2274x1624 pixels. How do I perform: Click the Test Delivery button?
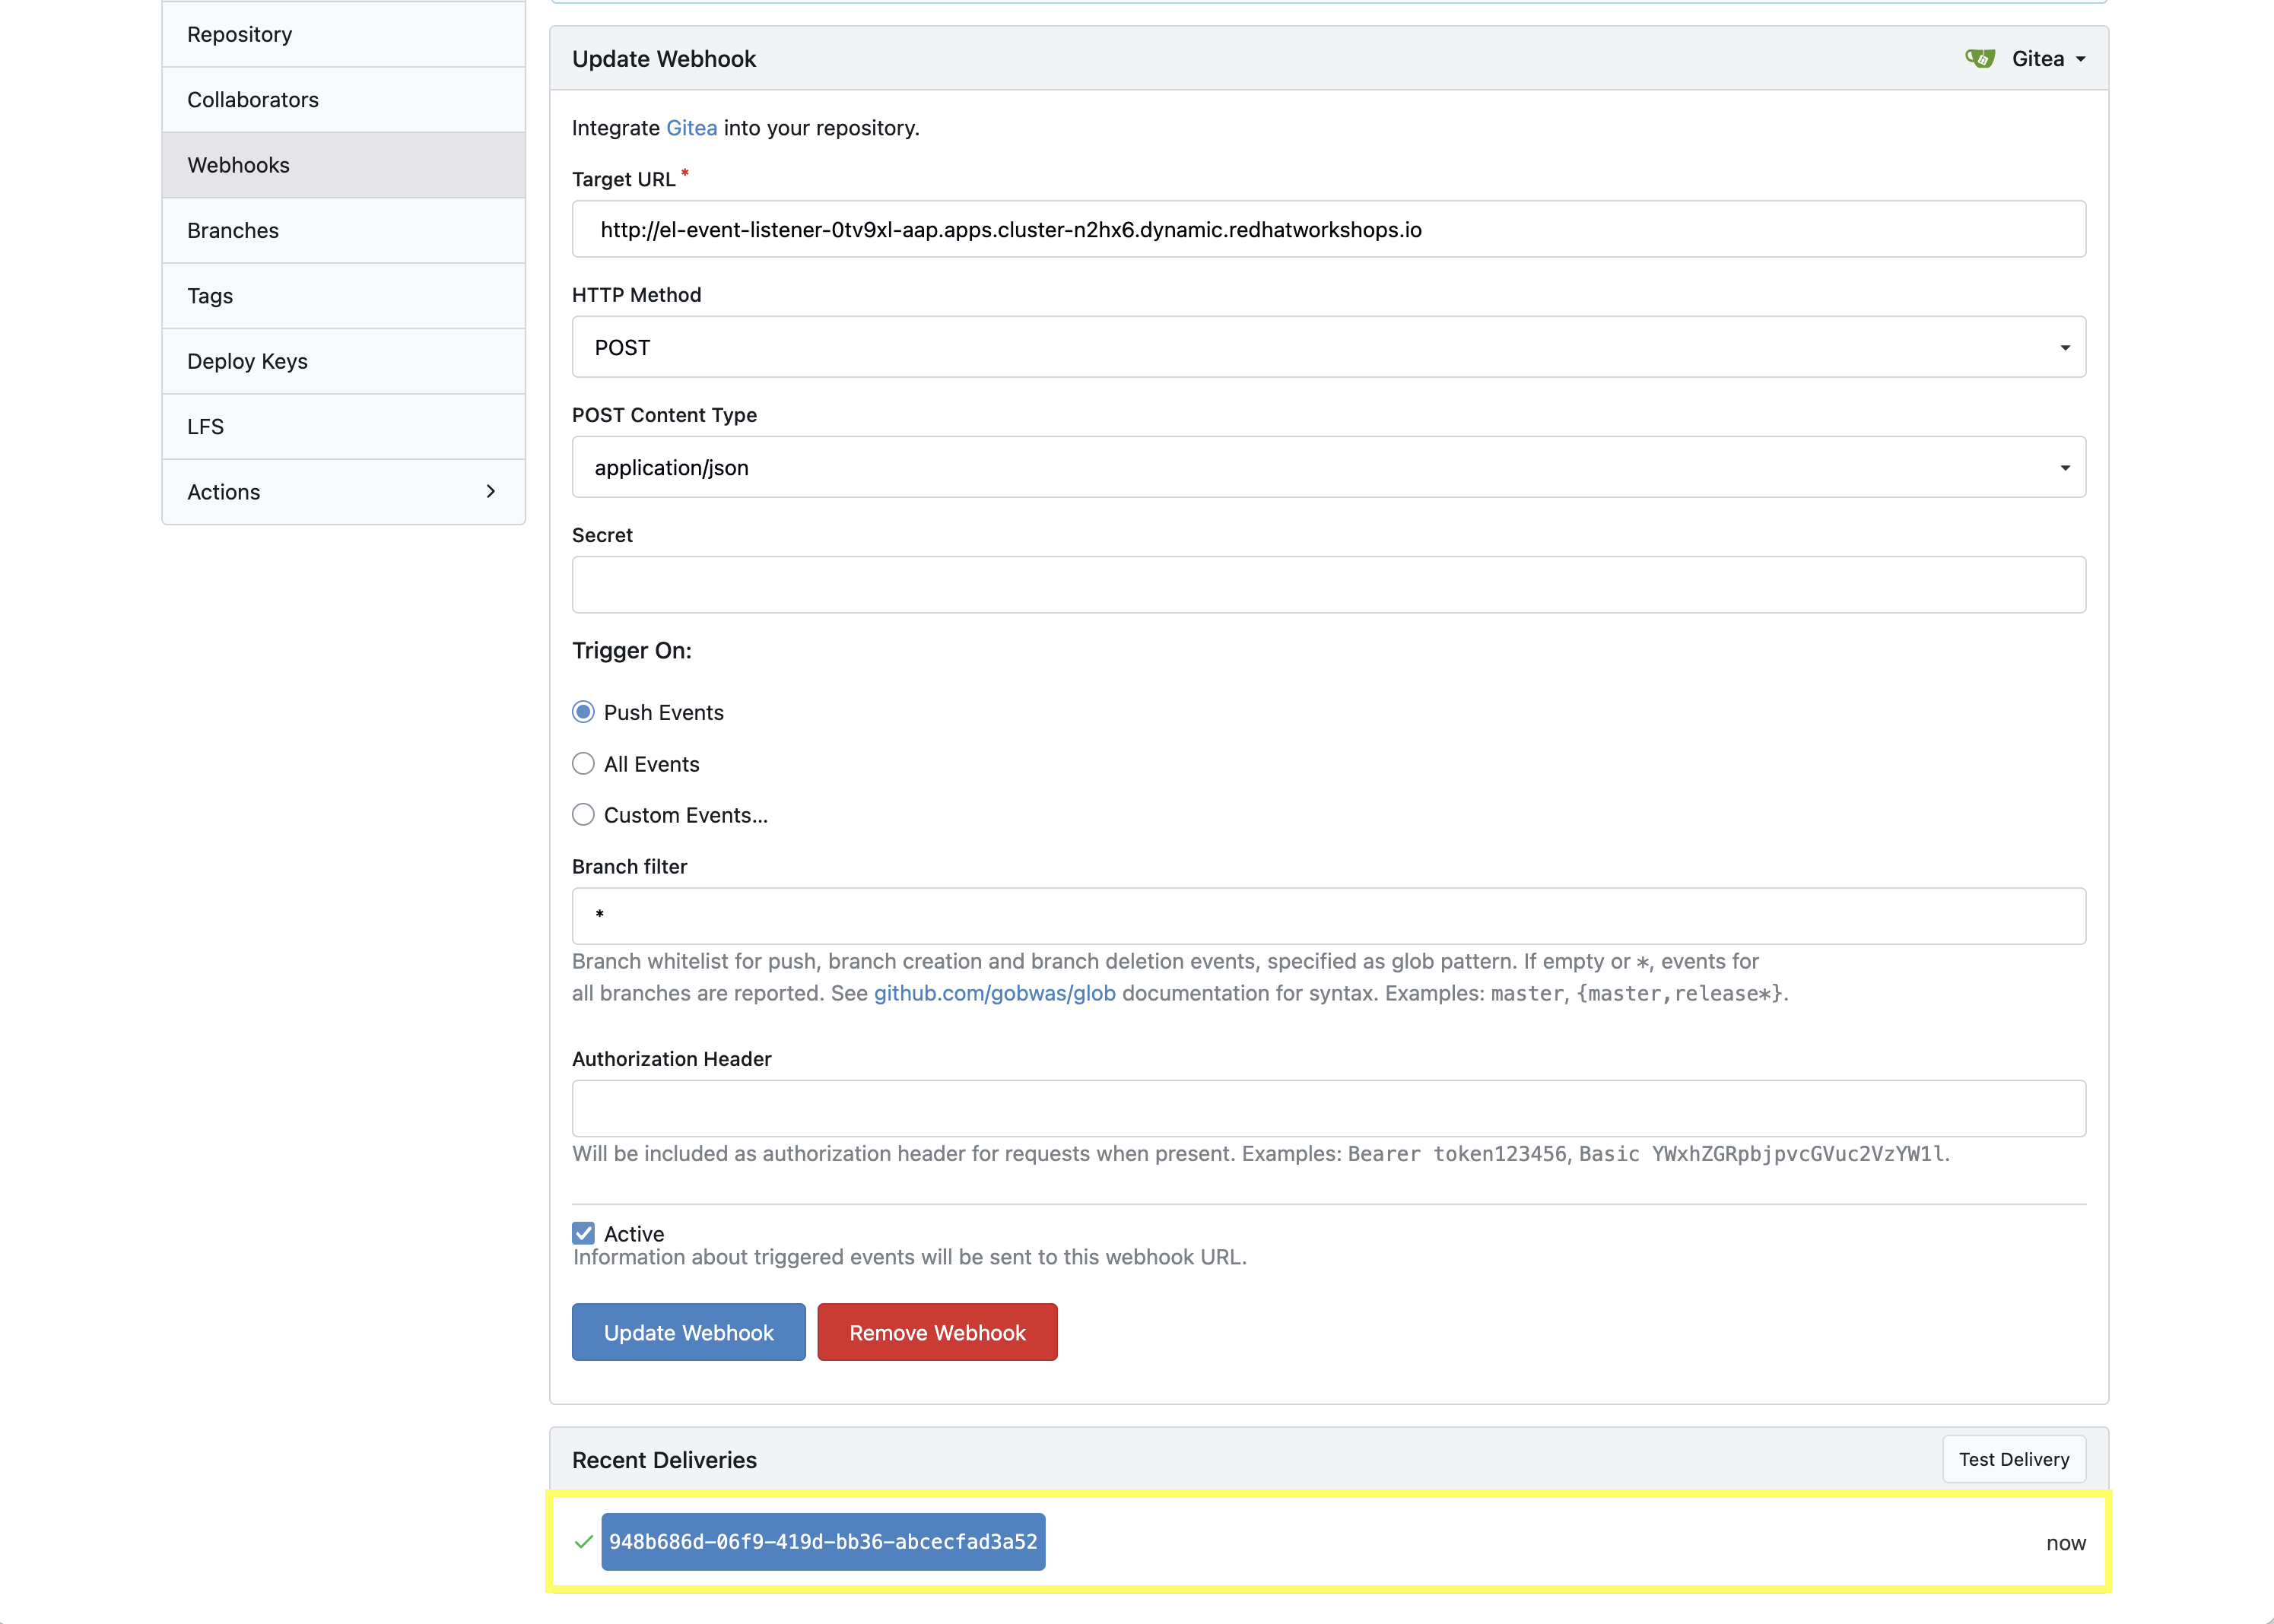point(2014,1458)
